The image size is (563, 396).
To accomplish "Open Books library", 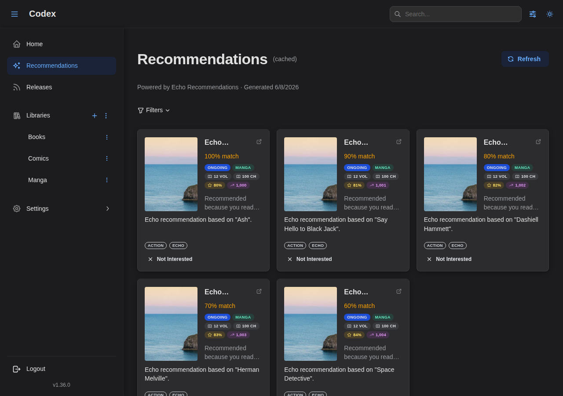I will pos(37,137).
